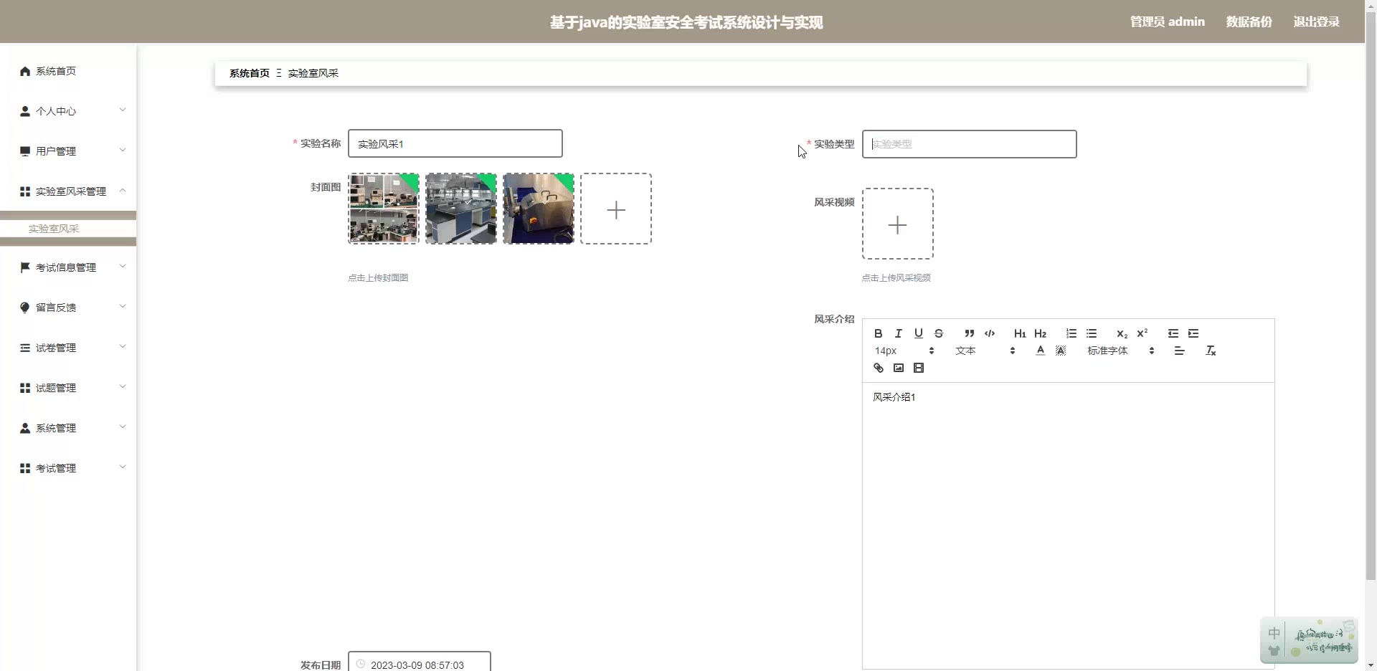
Task: Toggle bold formatting in the editor
Action: click(x=878, y=333)
